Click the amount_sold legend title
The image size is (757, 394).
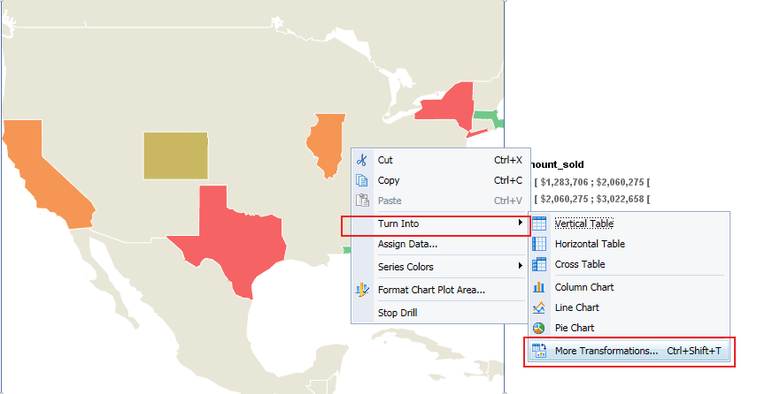557,164
